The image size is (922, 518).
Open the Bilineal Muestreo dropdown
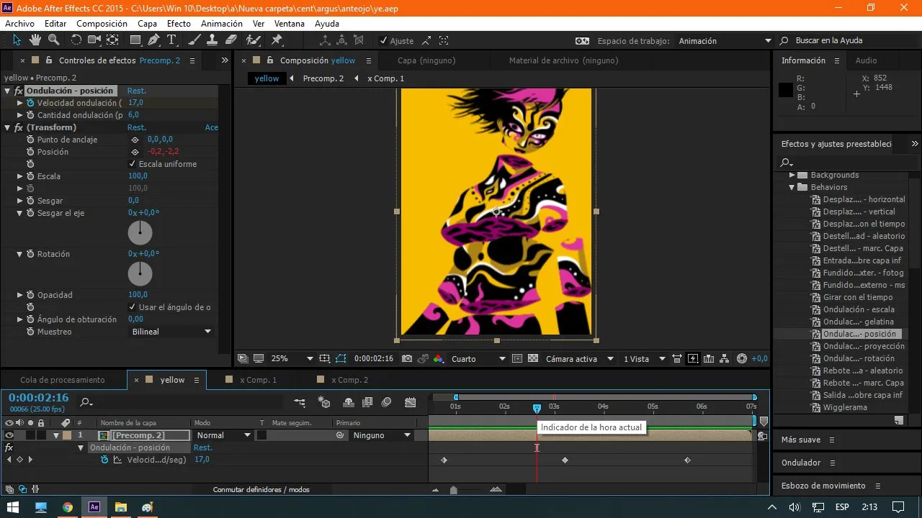point(171,332)
